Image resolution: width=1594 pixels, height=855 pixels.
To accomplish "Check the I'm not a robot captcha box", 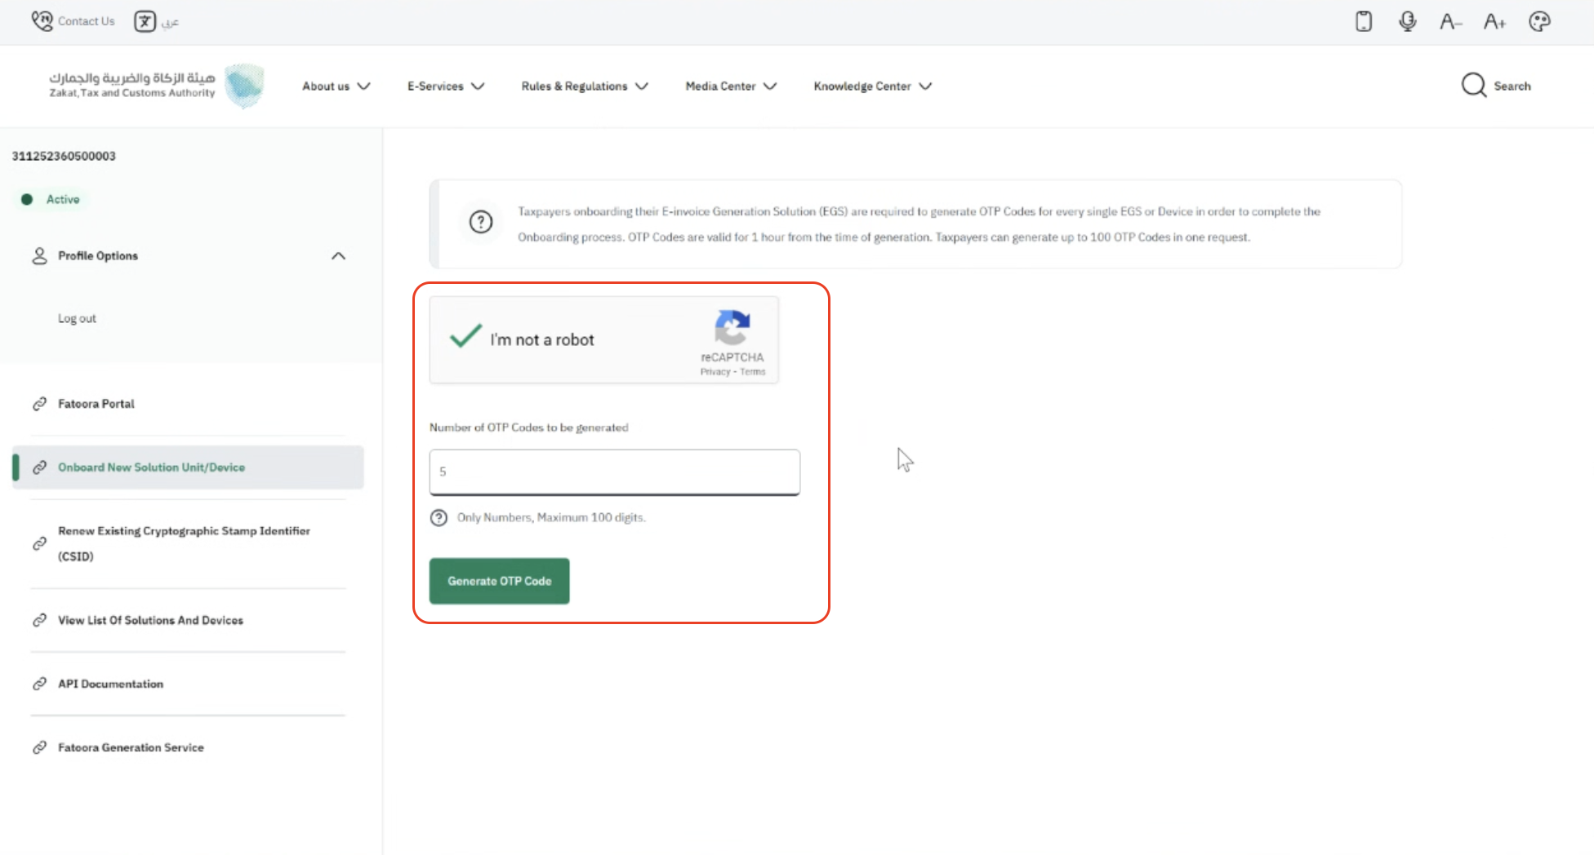I will [x=465, y=337].
